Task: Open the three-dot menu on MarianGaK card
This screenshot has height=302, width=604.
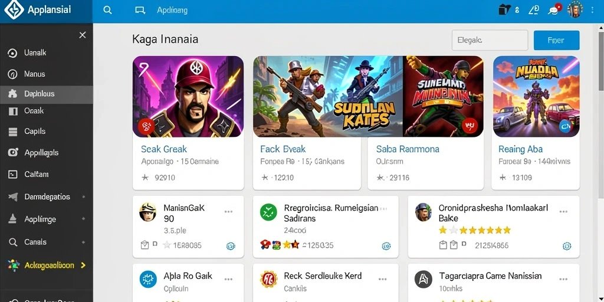Action: pos(228,212)
